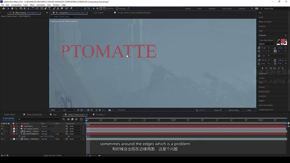
Task: Select the Puppet Pin tool
Action: tap(71, 9)
